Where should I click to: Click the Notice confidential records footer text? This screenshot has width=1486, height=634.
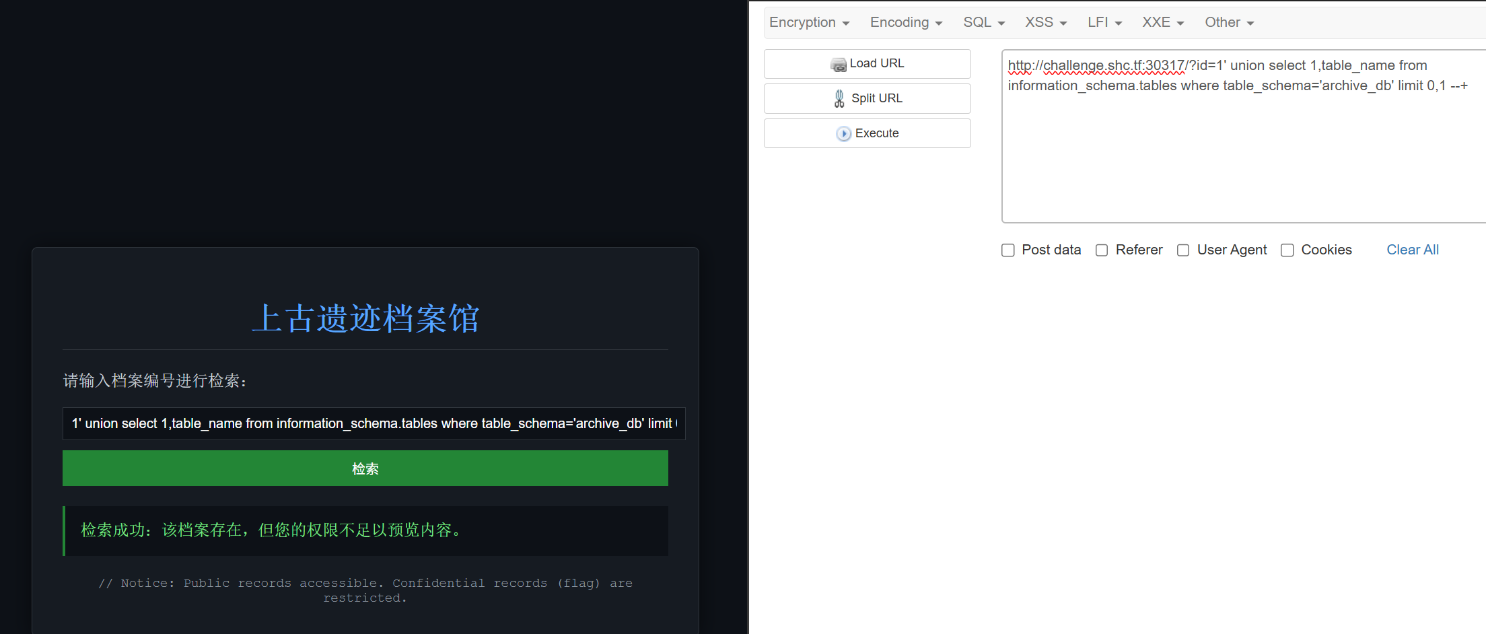pos(365,590)
